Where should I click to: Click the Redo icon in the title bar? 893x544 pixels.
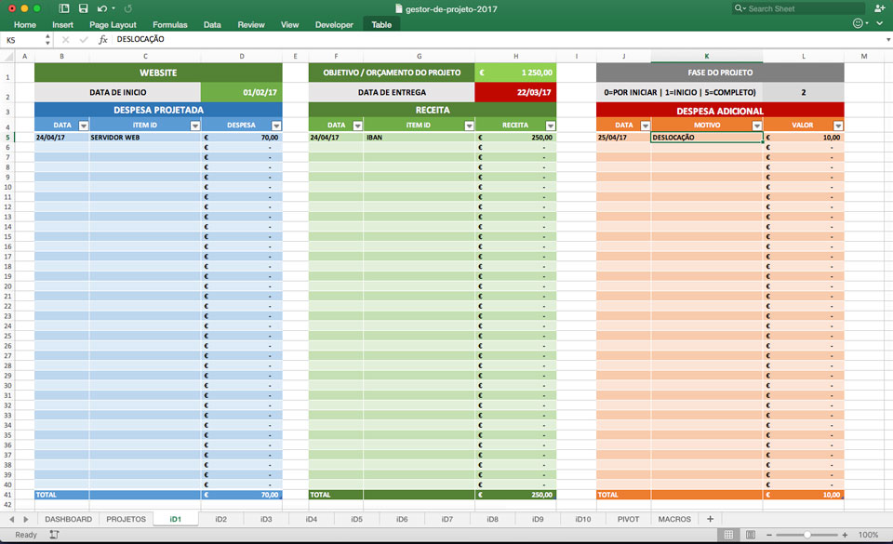128,8
